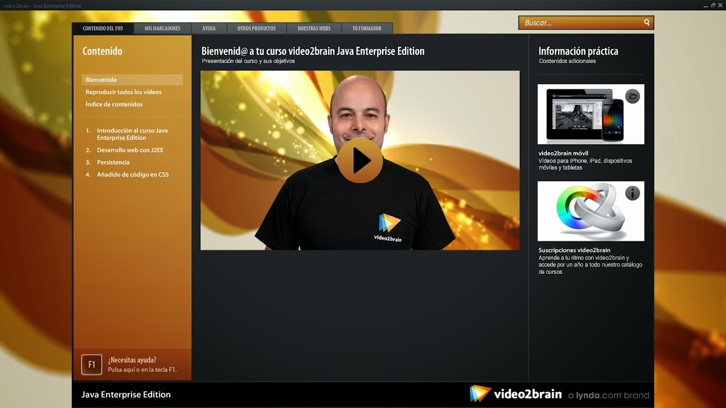726x408 pixels.
Task: Open Índice de contenidos
Action: [114, 104]
